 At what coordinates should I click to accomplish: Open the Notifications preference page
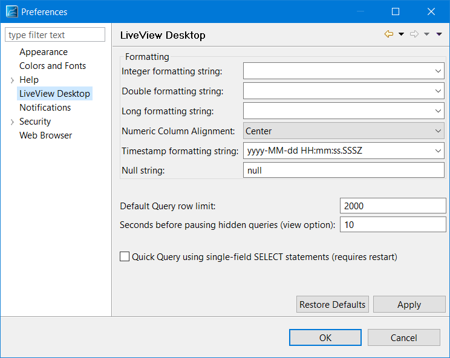tap(45, 108)
